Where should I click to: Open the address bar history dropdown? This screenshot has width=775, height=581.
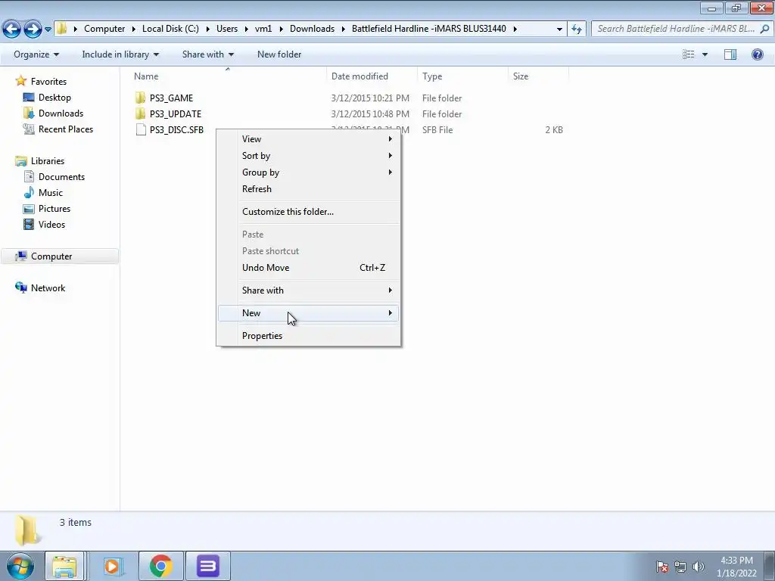pyautogui.click(x=559, y=30)
